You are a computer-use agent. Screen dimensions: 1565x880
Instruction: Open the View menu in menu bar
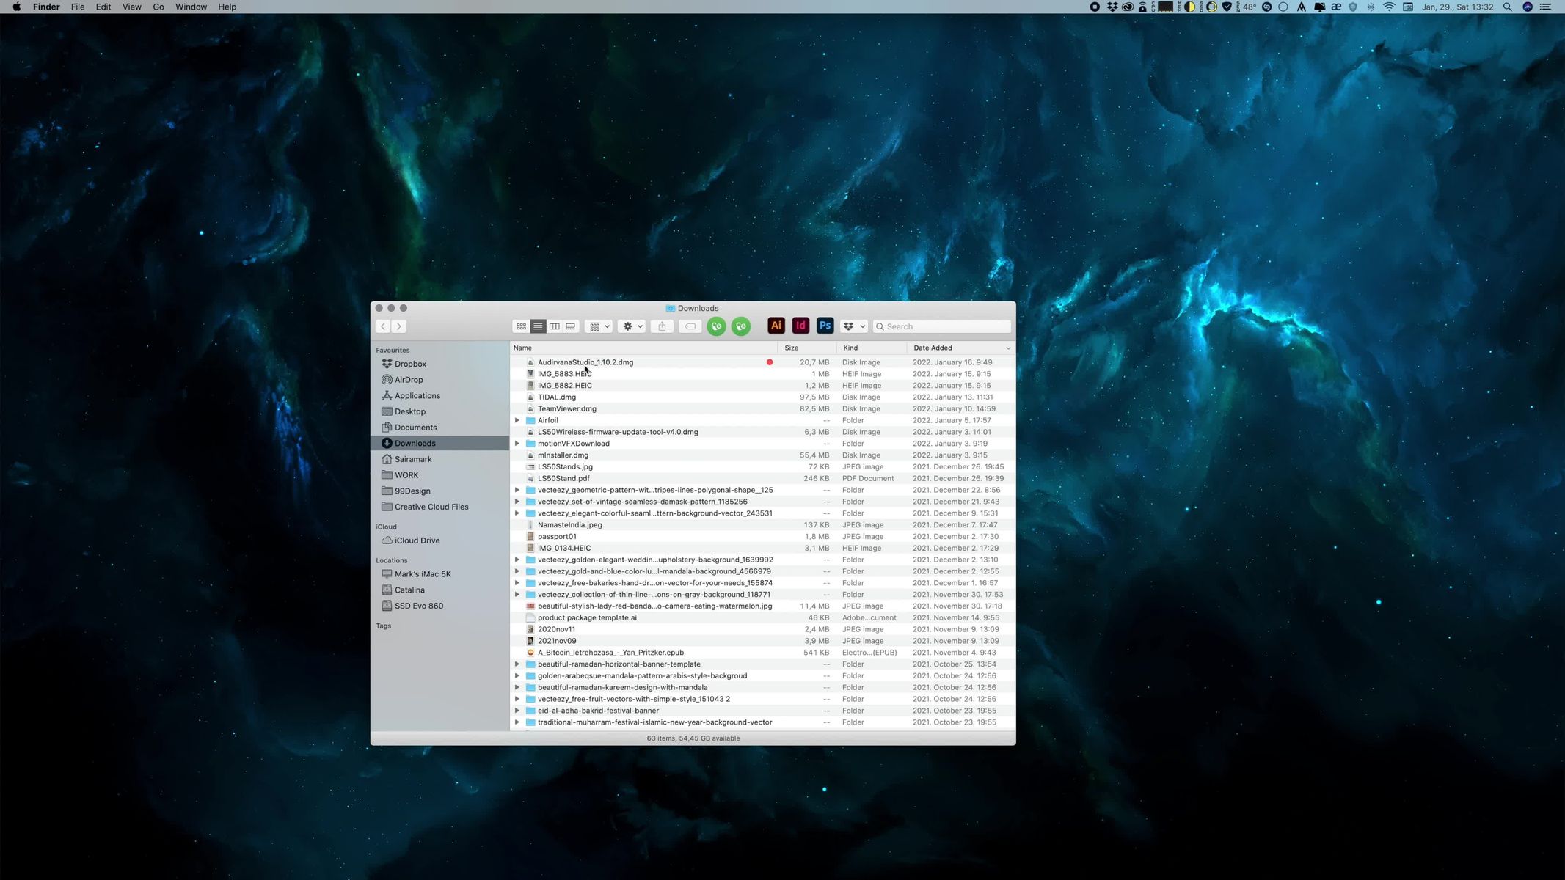click(x=131, y=7)
